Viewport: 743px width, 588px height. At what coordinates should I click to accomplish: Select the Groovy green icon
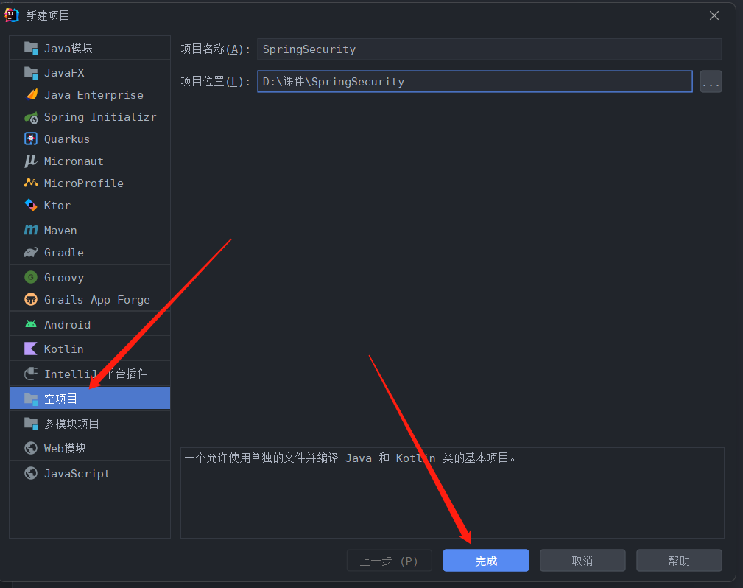coord(31,277)
